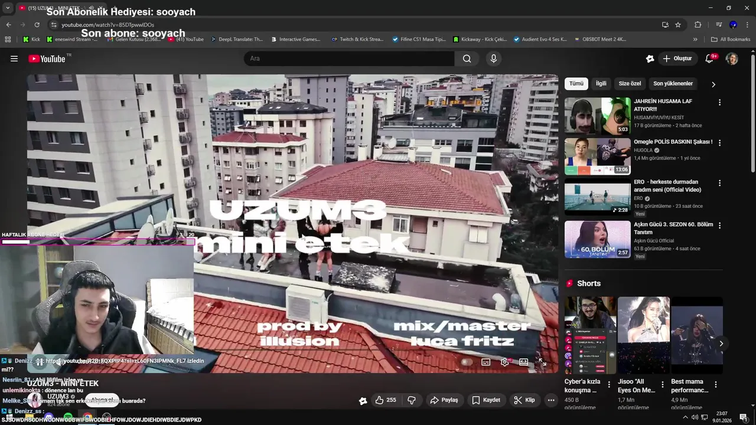Open JAHREİN HUSAMA LAF ATIYOR thumbnail
The image size is (756, 425).
coord(597,116)
